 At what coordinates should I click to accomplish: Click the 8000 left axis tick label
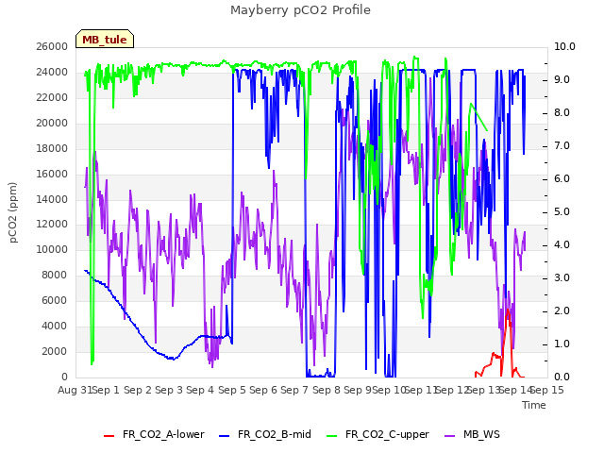(55, 275)
